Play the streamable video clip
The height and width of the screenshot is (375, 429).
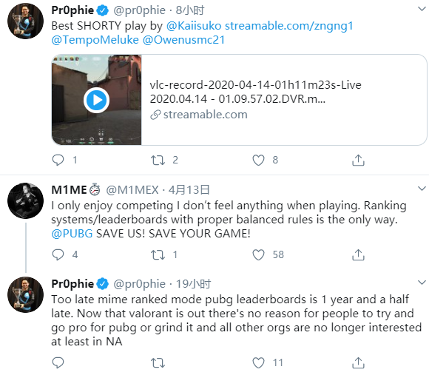coord(97,100)
